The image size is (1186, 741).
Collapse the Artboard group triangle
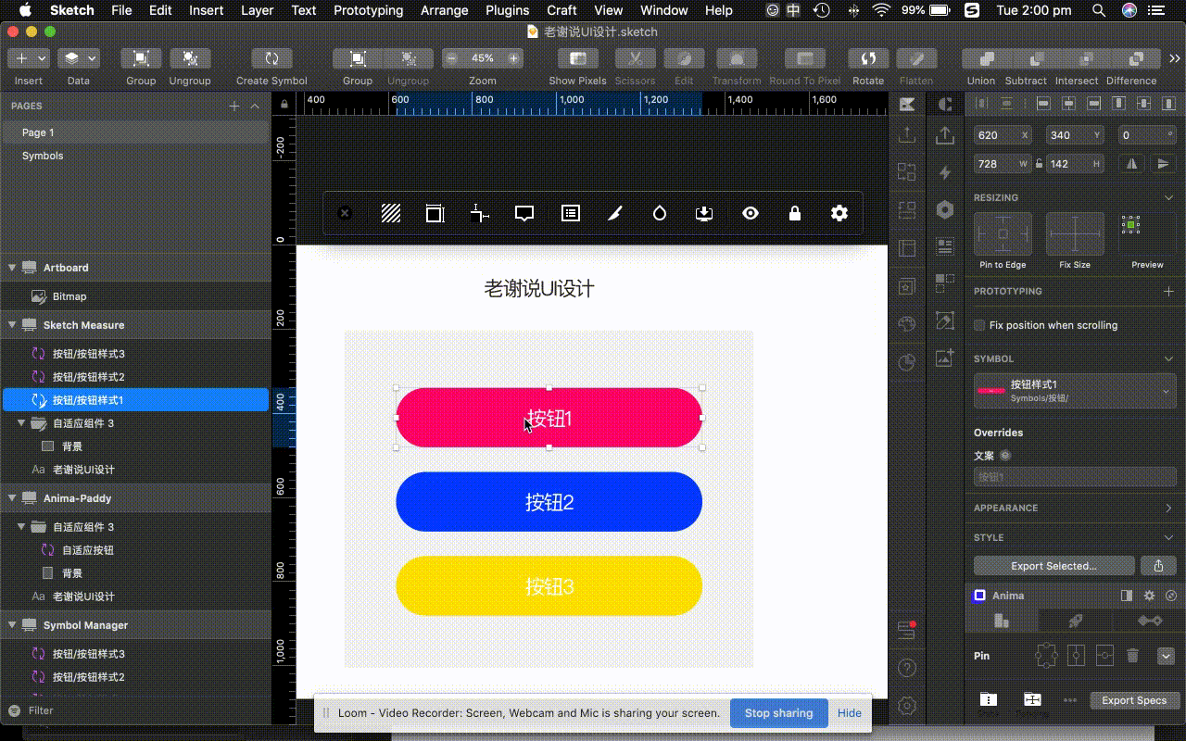12,268
